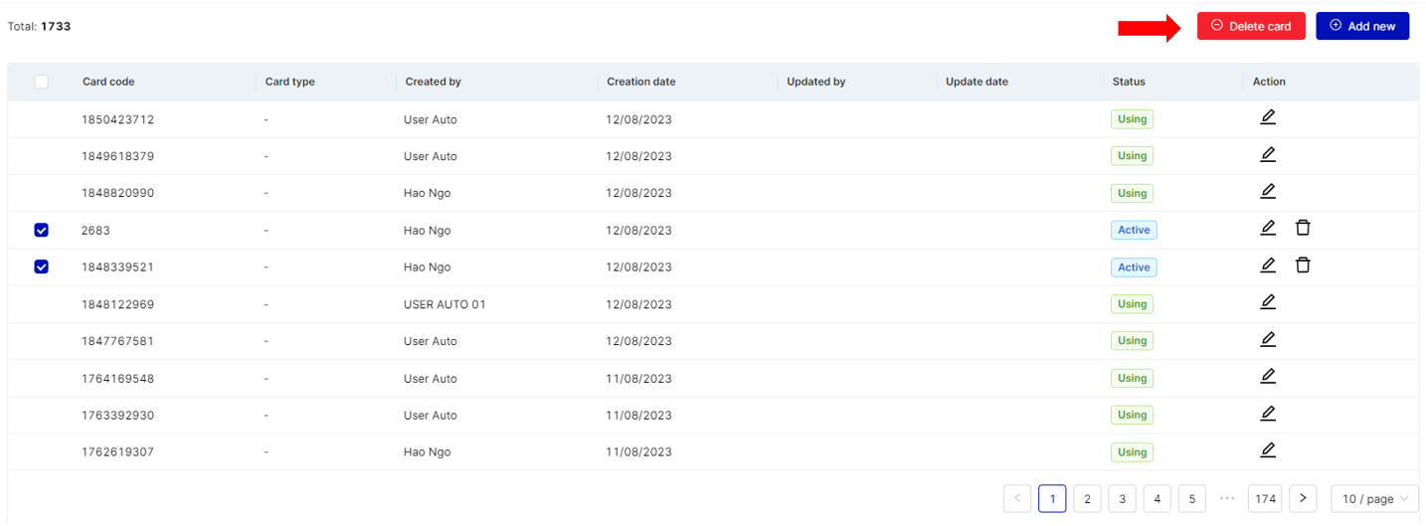Go to next page with right chevron
This screenshot has height=526, width=1426.
click(x=1303, y=498)
